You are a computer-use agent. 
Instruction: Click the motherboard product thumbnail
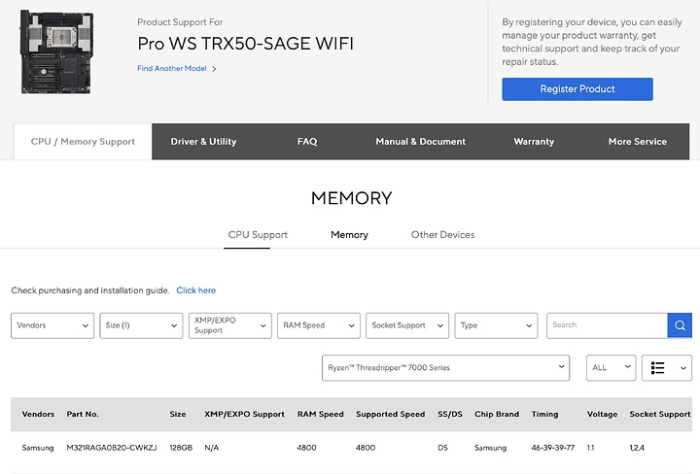(x=63, y=53)
